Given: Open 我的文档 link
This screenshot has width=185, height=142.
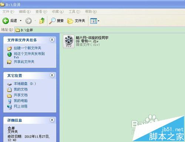Looking at the screenshot, I should (21, 89).
